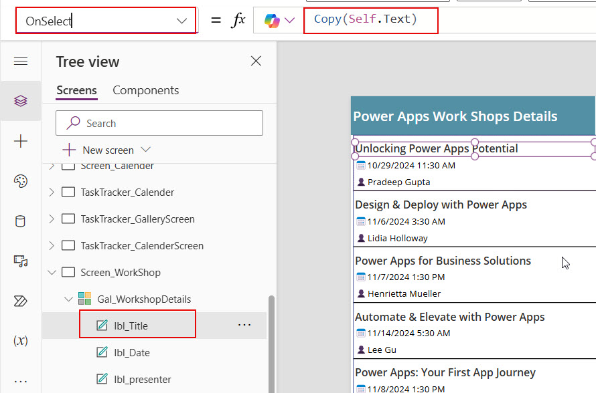Open the Theme palette pane
Screen dimensions: 596x393
click(21, 181)
